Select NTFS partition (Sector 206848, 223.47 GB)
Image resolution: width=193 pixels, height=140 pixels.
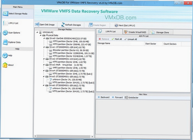point(72,44)
